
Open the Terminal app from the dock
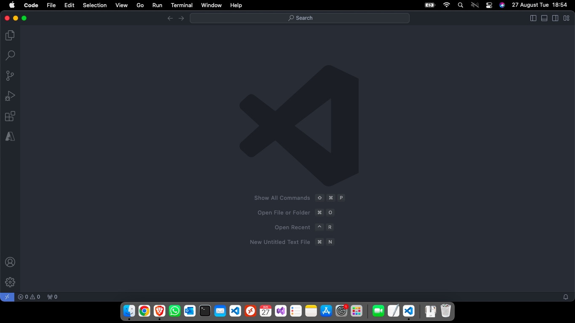(205, 311)
